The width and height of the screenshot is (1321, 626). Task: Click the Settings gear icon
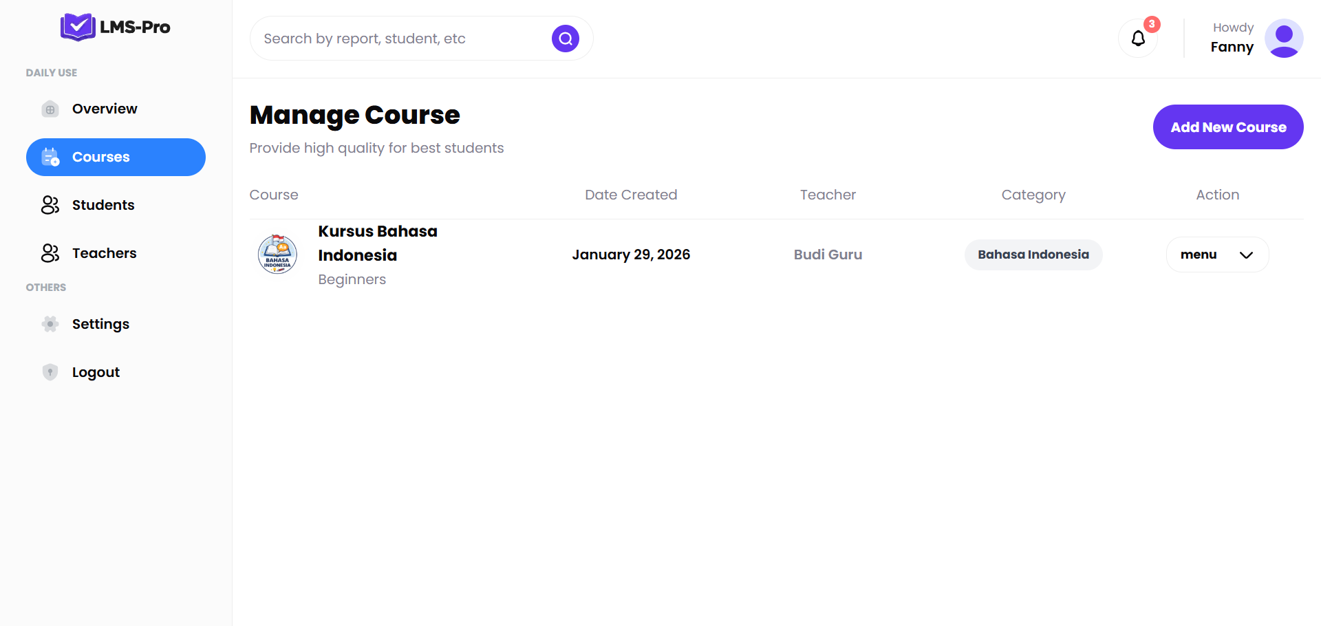(x=50, y=324)
